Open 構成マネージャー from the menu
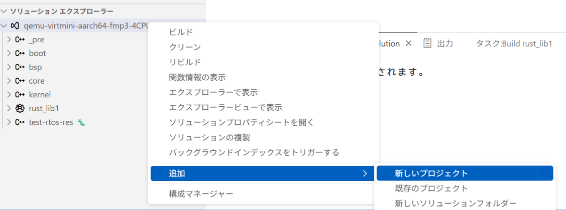Viewport: 566px width, 210px height. [x=201, y=193]
